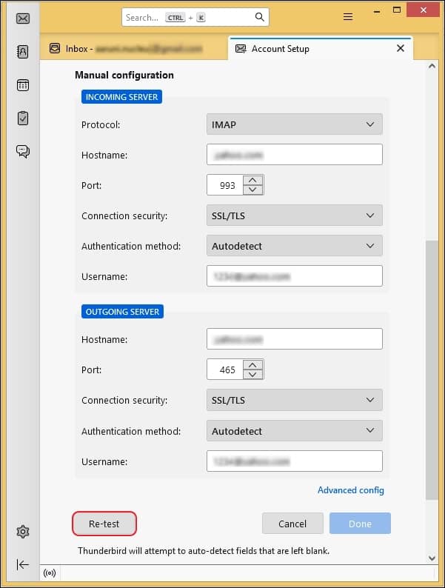Decrease the outgoing port 465 with the down arrow
Image resolution: width=445 pixels, height=588 pixels.
pyautogui.click(x=253, y=374)
